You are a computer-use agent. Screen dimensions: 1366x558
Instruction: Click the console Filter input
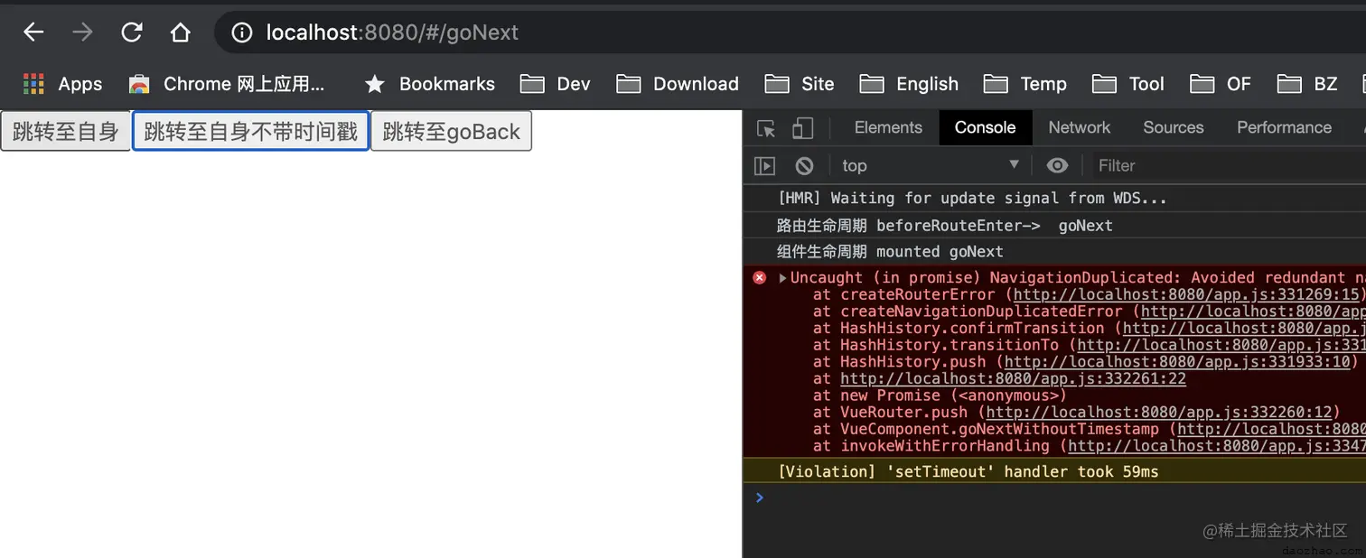click(x=1229, y=165)
